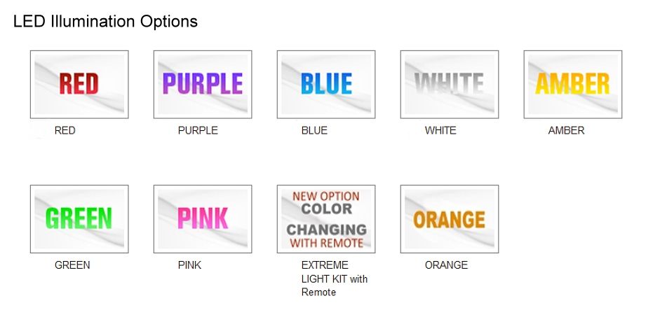The height and width of the screenshot is (317, 660).
Task: Select the GREEN LED option thumbnail
Action: (x=79, y=219)
